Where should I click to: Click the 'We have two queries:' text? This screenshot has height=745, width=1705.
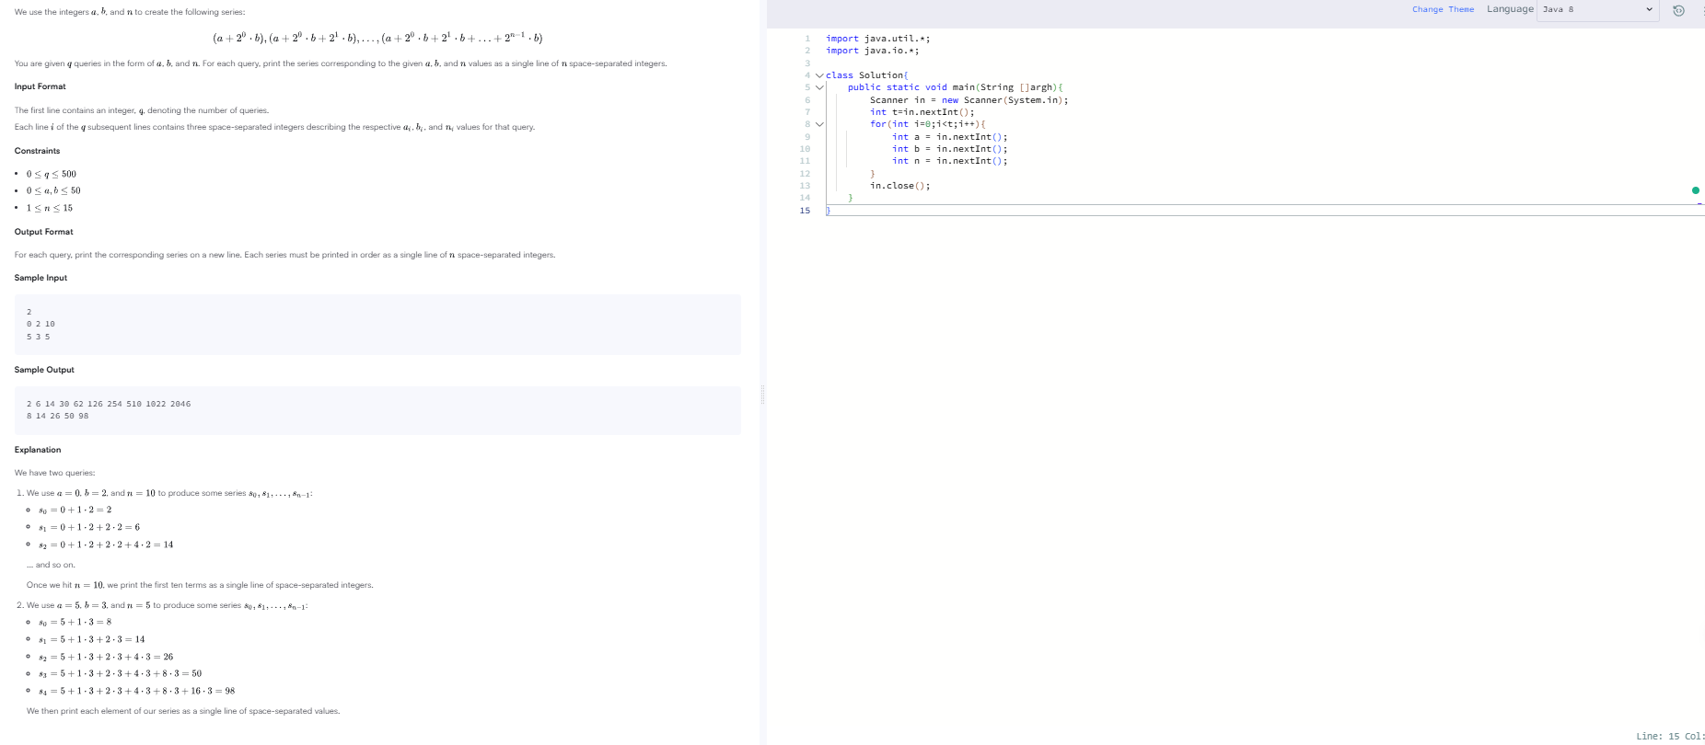pos(54,473)
